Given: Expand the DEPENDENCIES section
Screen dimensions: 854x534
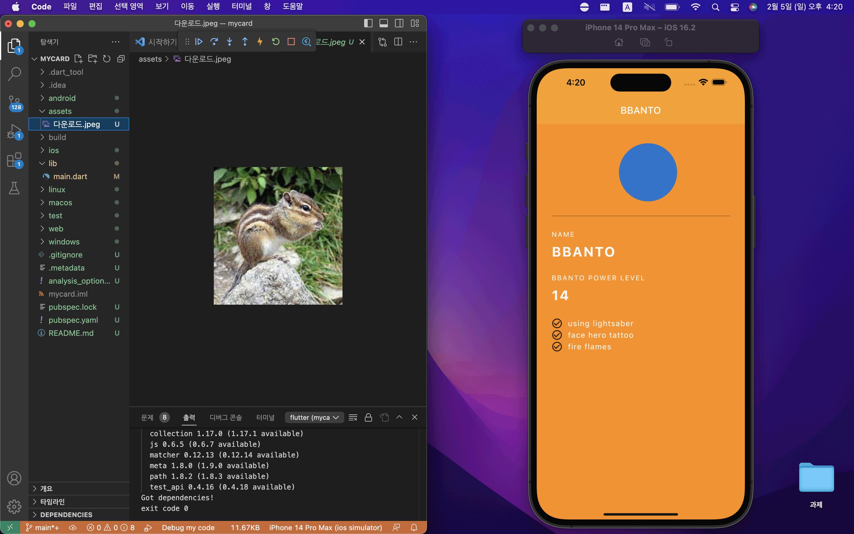Looking at the screenshot, I should tap(79, 515).
